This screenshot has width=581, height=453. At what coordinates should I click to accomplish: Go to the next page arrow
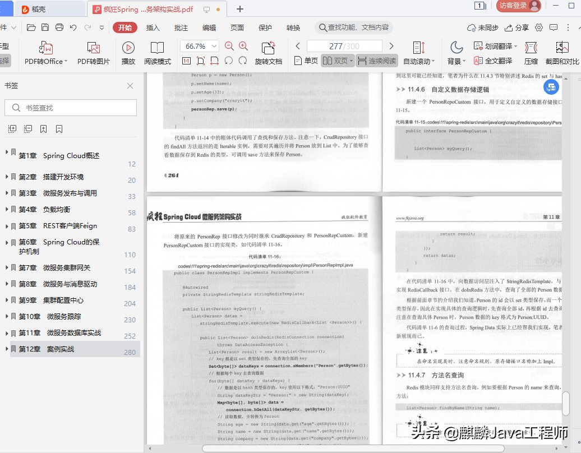391,46
